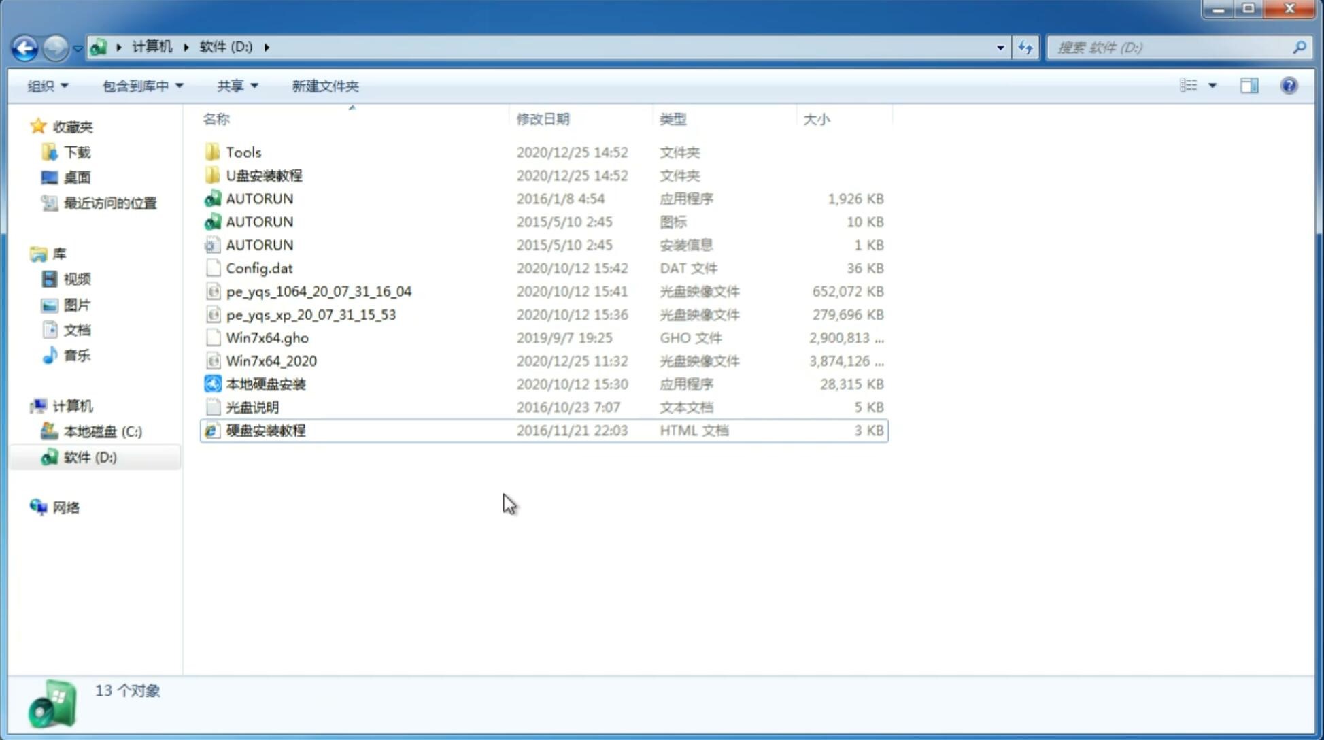The height and width of the screenshot is (740, 1324).
Task: Click 组织 toolbar menu
Action: pos(48,84)
